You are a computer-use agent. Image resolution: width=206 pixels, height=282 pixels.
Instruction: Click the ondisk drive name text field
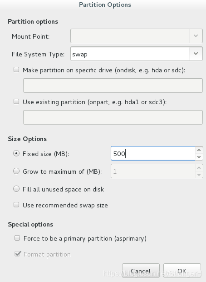(113, 86)
